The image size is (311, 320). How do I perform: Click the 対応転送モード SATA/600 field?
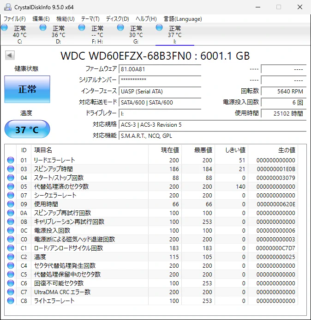[x=160, y=102]
